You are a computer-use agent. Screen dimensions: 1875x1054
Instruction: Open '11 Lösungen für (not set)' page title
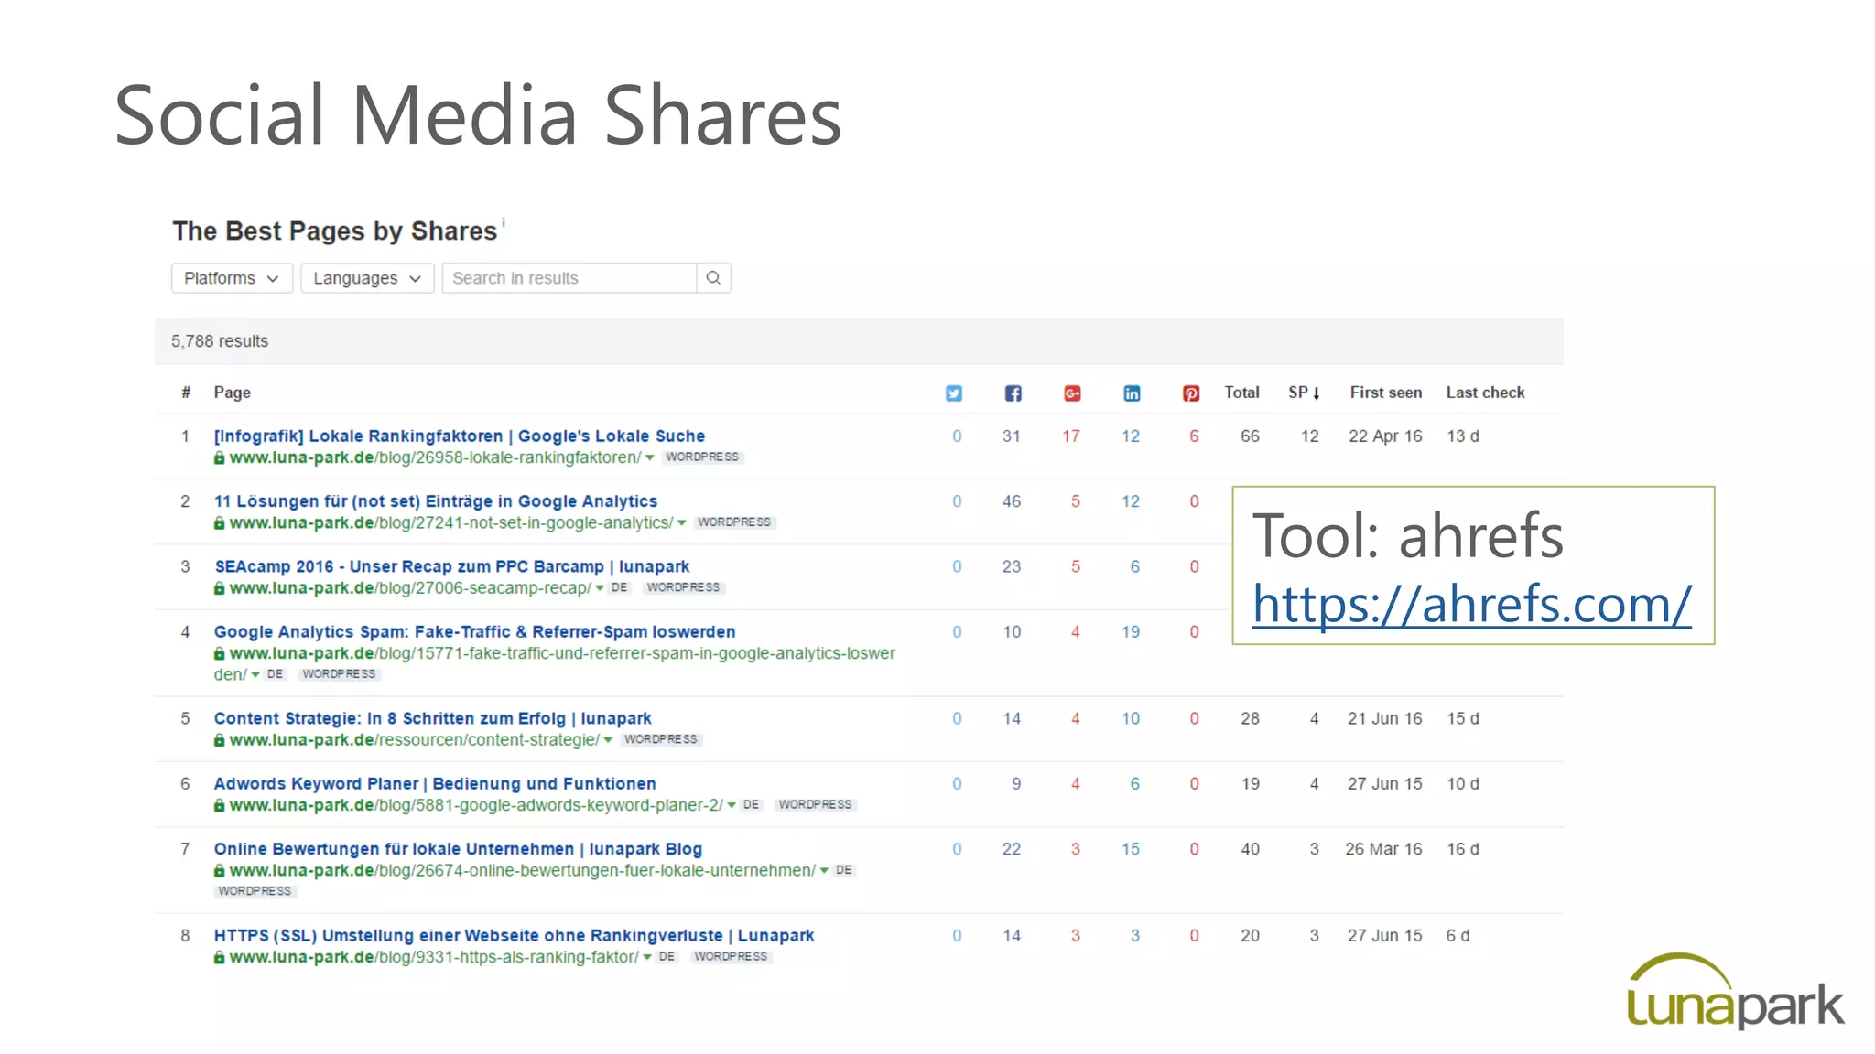tap(436, 501)
